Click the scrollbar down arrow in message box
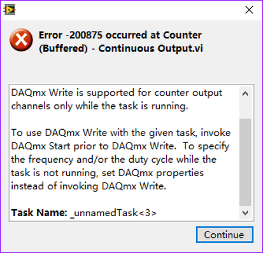Screen dimensions: 263x253 pos(245,212)
